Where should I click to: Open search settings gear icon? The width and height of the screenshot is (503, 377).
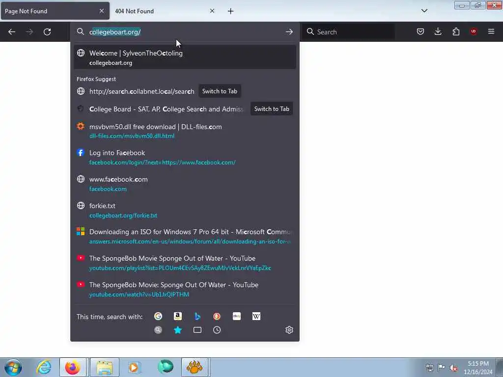click(289, 330)
